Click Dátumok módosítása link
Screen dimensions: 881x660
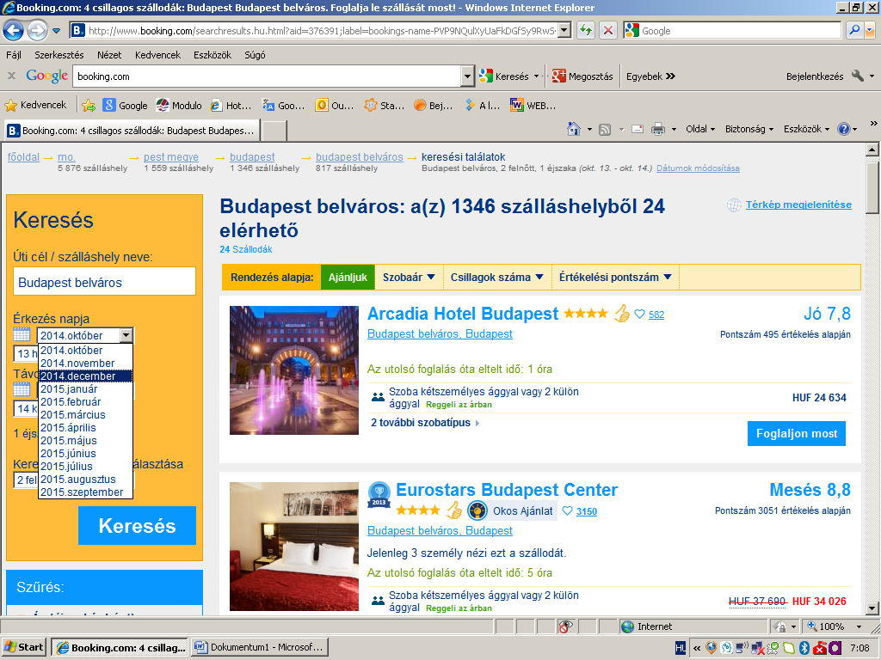(698, 168)
